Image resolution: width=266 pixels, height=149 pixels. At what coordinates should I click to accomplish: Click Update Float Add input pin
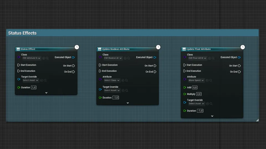coord(185,87)
